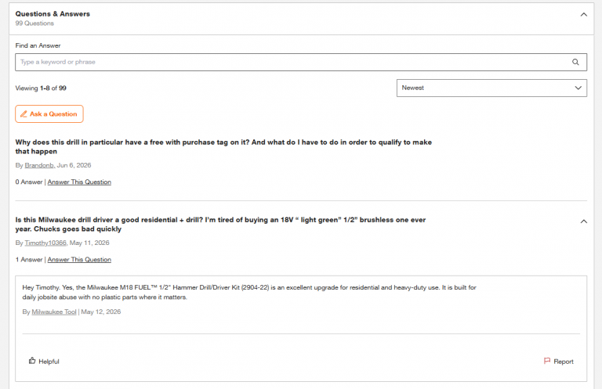602x389 pixels.
Task: Collapse the Questions & Answers section chevron
Action: coord(583,15)
